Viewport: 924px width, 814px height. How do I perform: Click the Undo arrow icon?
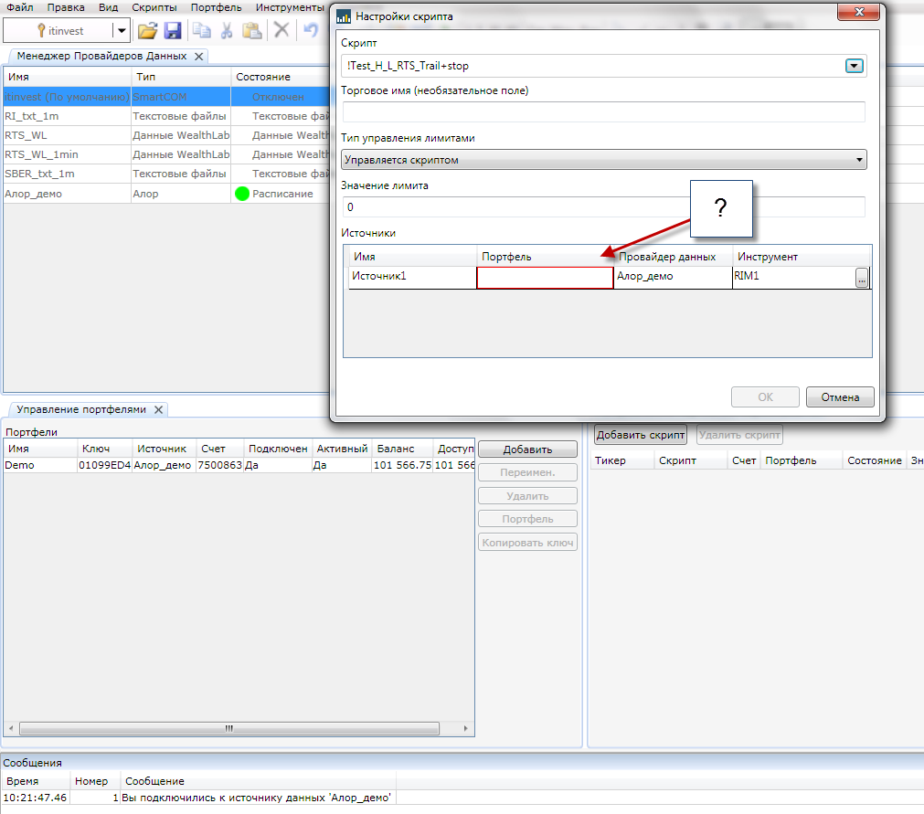pyautogui.click(x=311, y=30)
